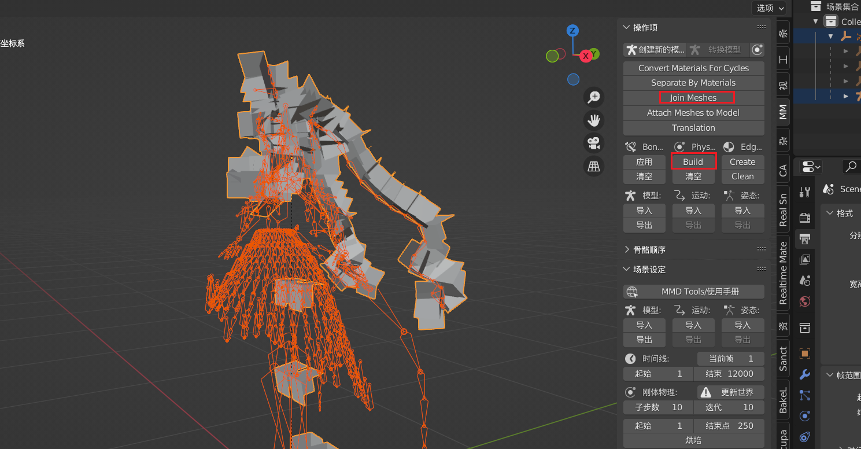Open the Render properties tab icon

[804, 218]
